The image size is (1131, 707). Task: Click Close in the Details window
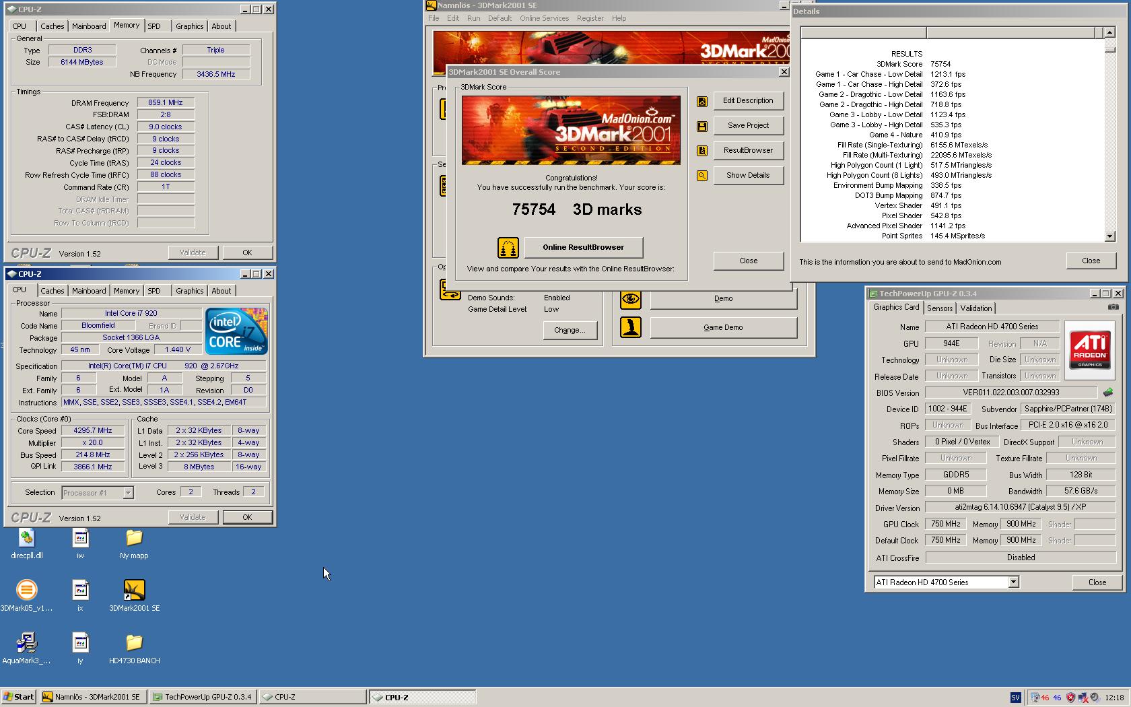(1091, 261)
